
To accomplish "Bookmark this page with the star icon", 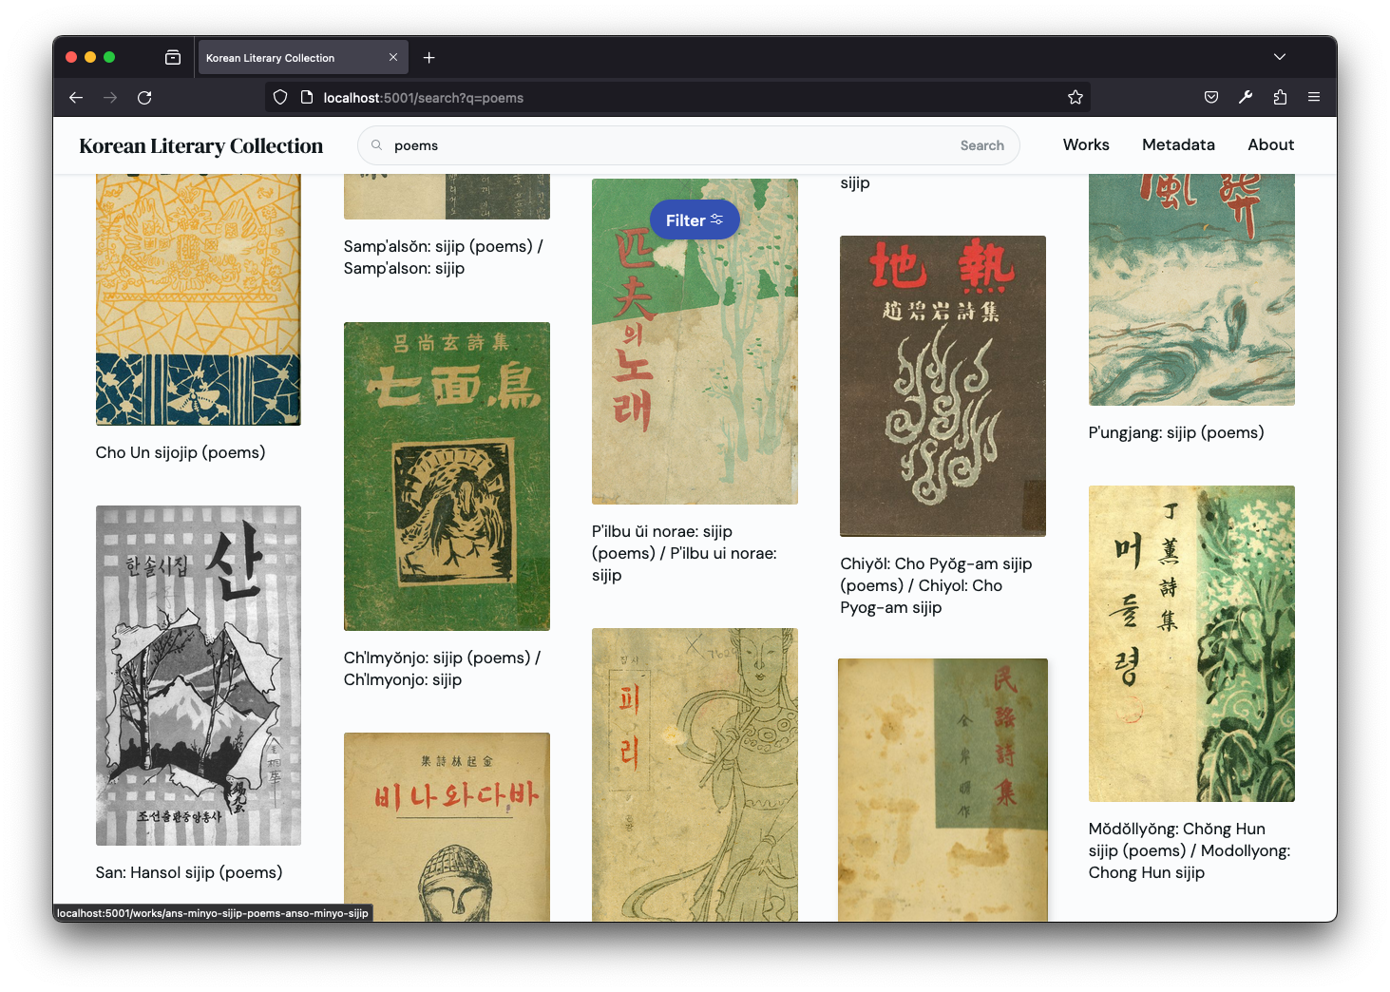I will click(x=1075, y=97).
